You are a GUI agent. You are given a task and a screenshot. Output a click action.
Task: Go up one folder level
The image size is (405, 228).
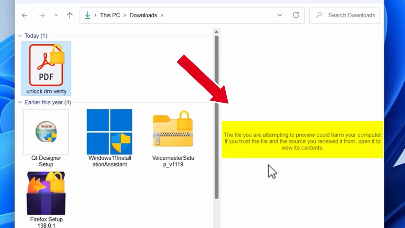tap(70, 15)
